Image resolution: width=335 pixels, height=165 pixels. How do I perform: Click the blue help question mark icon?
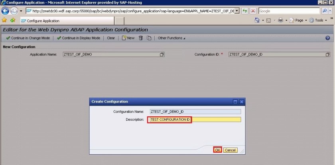tap(327, 38)
